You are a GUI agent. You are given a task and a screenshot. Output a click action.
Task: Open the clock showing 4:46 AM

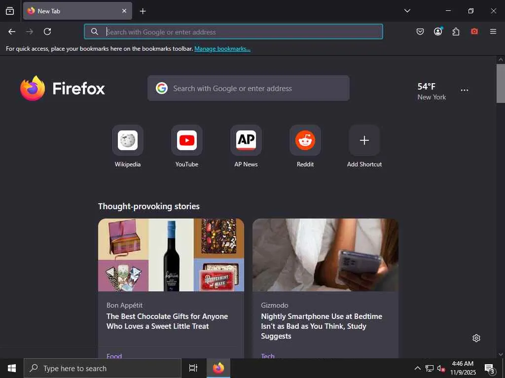(463, 368)
